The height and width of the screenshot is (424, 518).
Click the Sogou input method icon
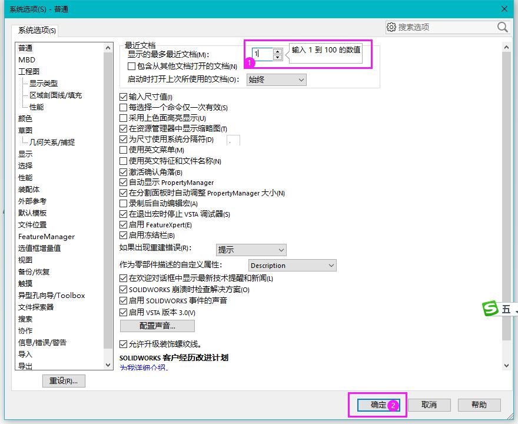[490, 309]
